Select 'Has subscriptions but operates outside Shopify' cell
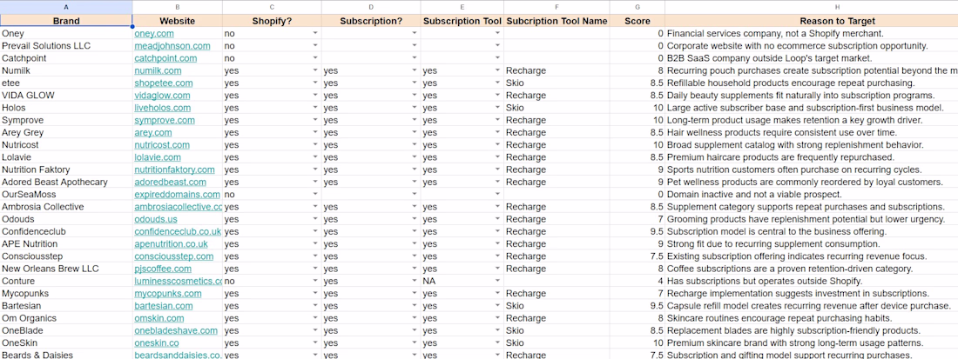This screenshot has width=958, height=359. pos(812,281)
